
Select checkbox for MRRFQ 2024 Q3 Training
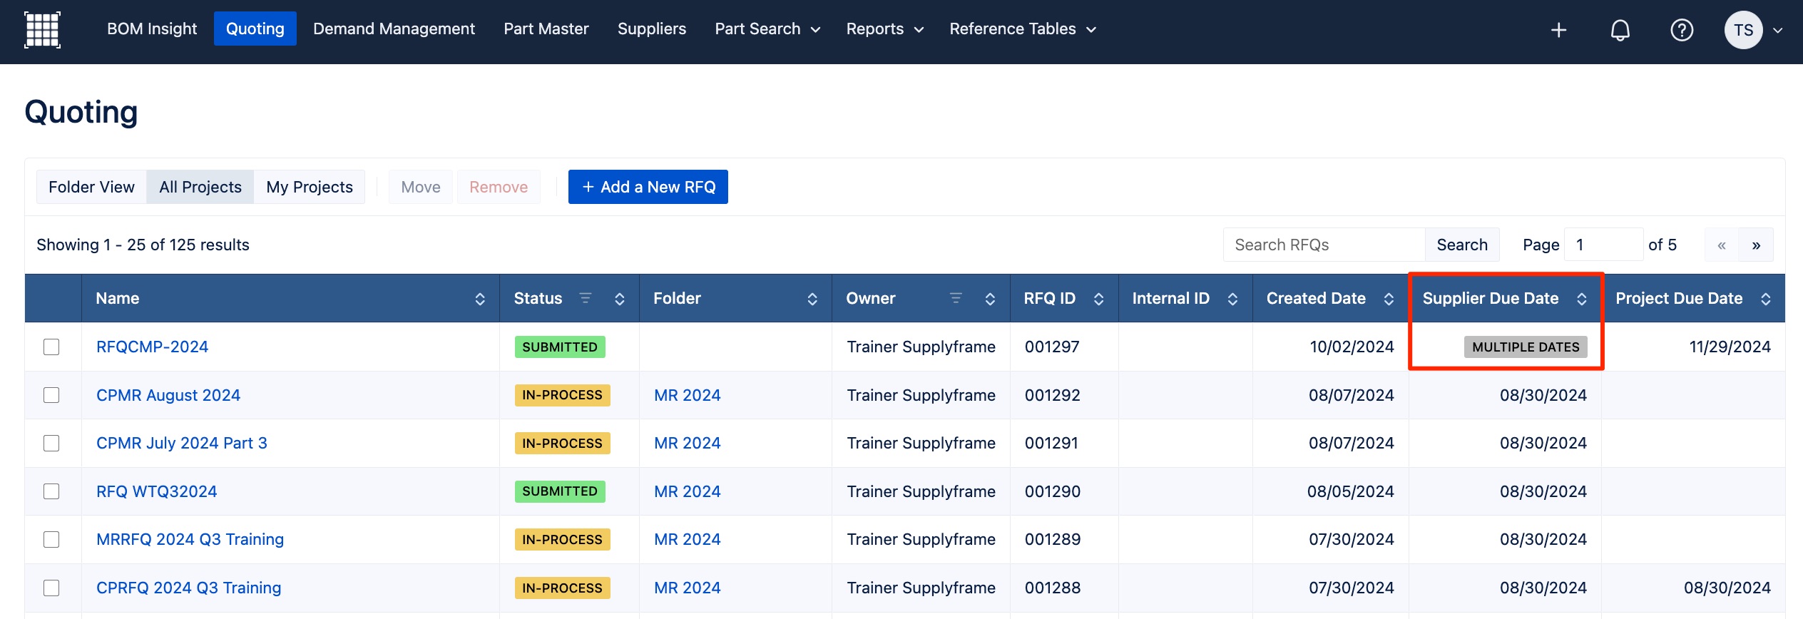51,539
